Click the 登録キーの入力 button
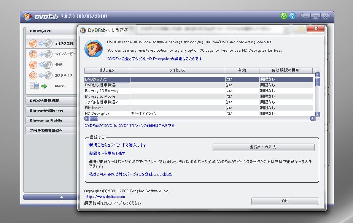 pos(263,147)
